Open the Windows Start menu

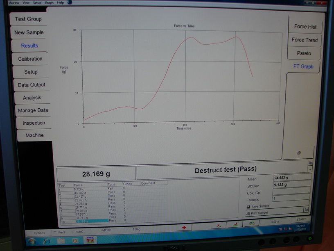(x=32, y=241)
